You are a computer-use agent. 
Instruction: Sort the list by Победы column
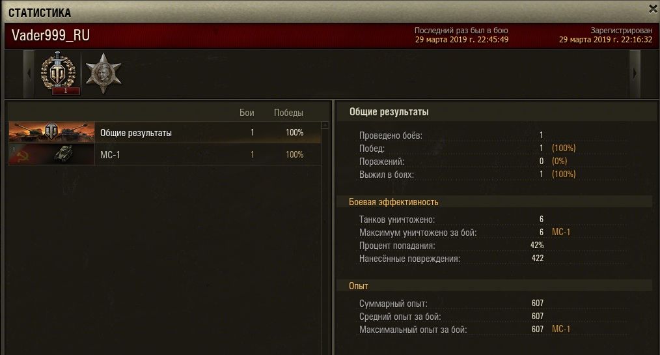pos(288,113)
